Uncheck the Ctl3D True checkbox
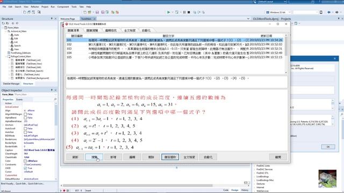Viewport: 344px width, 193px height. [x=25, y=168]
